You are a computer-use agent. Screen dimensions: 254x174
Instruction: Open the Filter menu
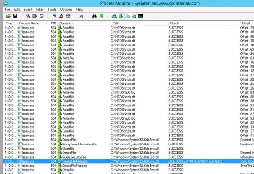40,9
